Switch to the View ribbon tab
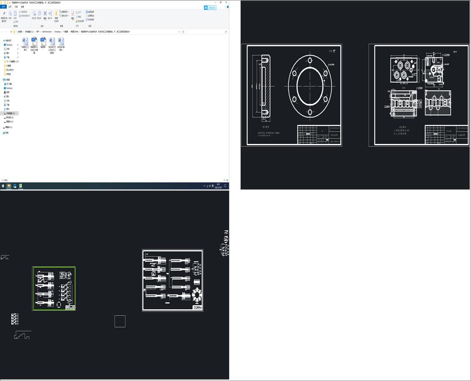Viewport: 471px width, 381px height. coord(22,7)
